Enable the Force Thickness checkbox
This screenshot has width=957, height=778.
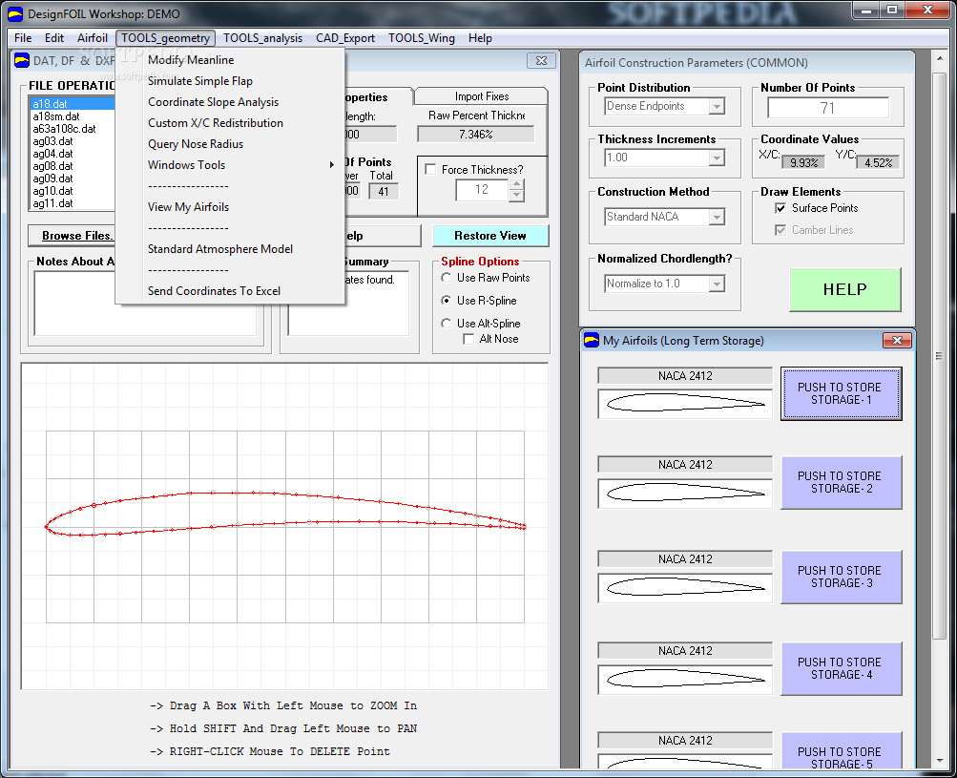430,169
